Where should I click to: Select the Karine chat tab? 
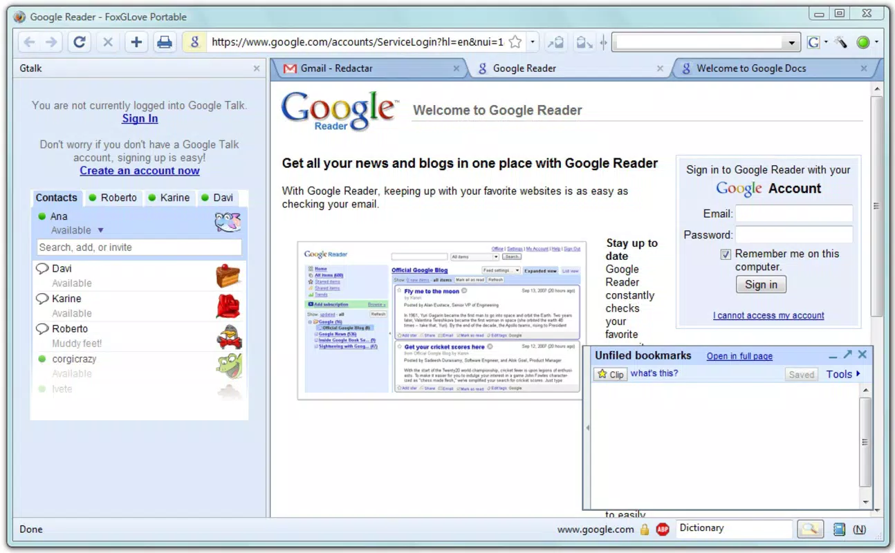169,198
